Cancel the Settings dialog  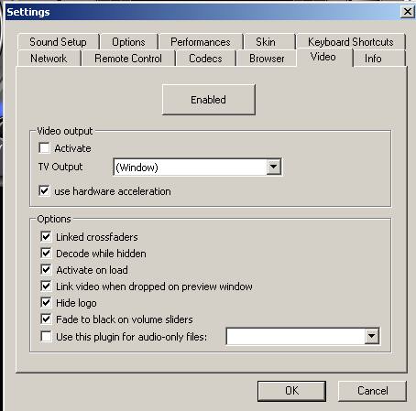[372, 391]
